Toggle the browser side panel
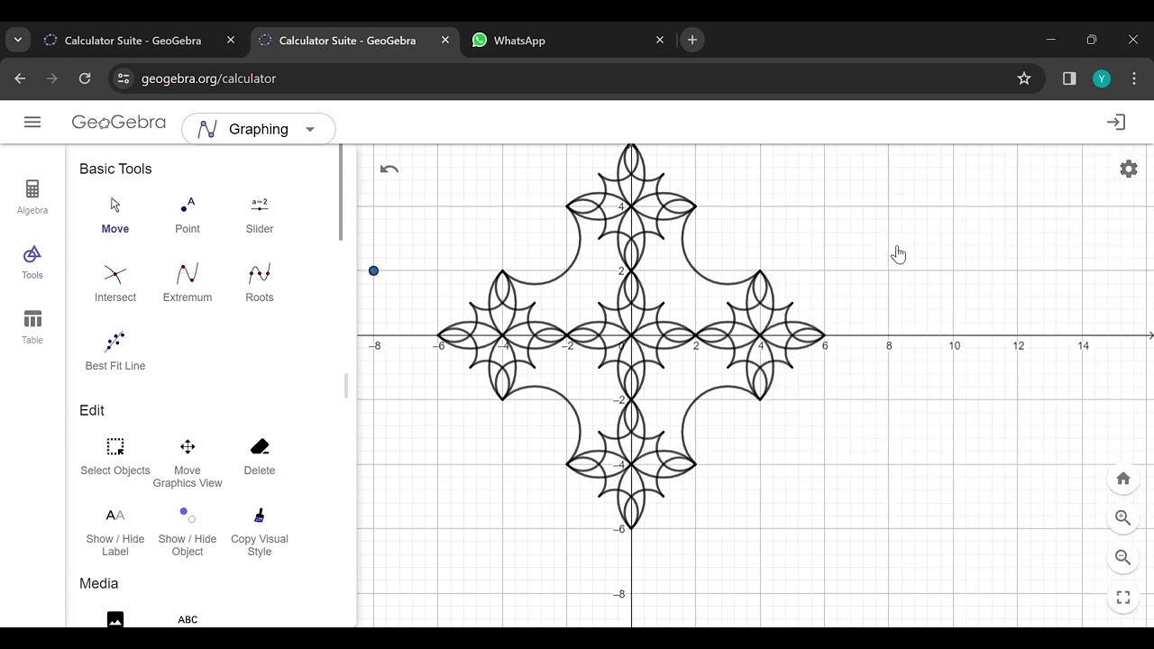Image resolution: width=1154 pixels, height=649 pixels. (1069, 78)
